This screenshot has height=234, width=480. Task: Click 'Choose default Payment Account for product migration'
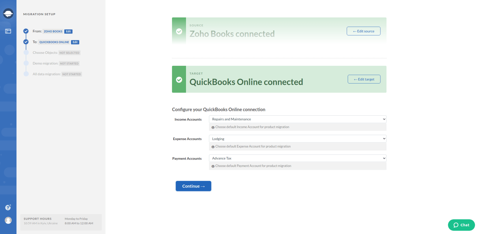click(x=253, y=166)
